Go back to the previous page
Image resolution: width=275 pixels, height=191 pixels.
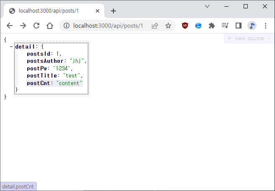coord(10,26)
